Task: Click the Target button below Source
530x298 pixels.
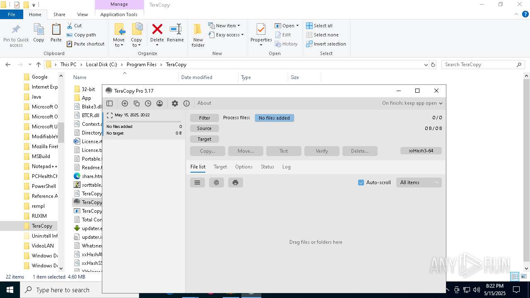Action: [205, 139]
